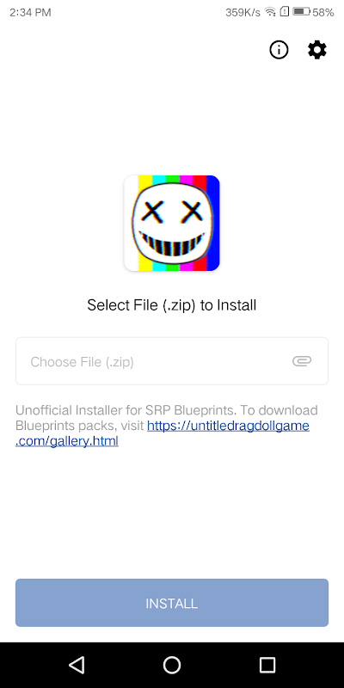Click the '.com/gallery.html' link portion
Screen dimensions: 344x688
point(67,441)
